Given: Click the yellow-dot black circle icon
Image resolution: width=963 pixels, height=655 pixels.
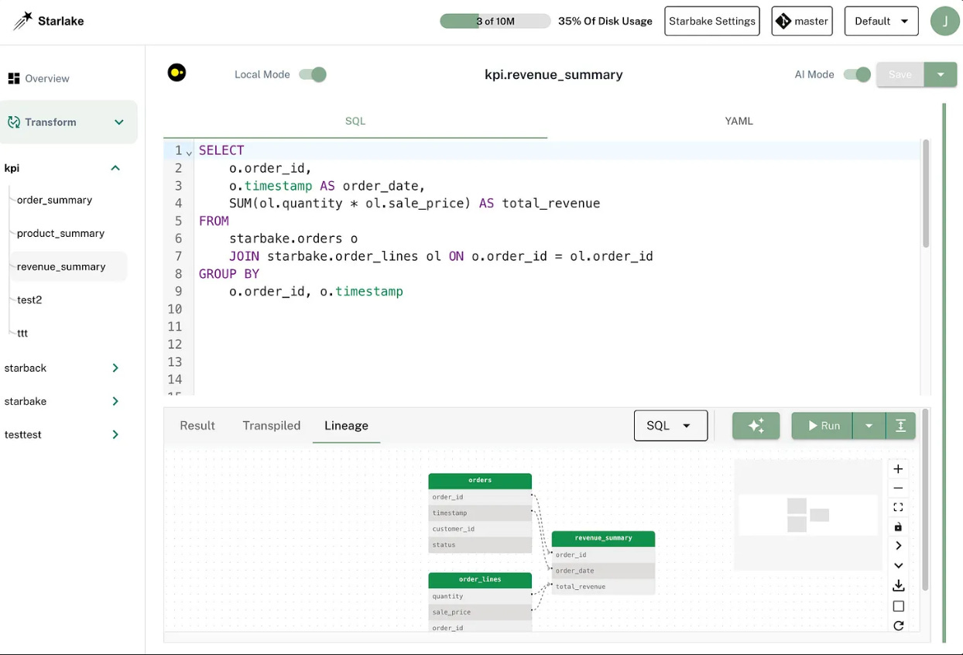Looking at the screenshot, I should pyautogui.click(x=176, y=73).
